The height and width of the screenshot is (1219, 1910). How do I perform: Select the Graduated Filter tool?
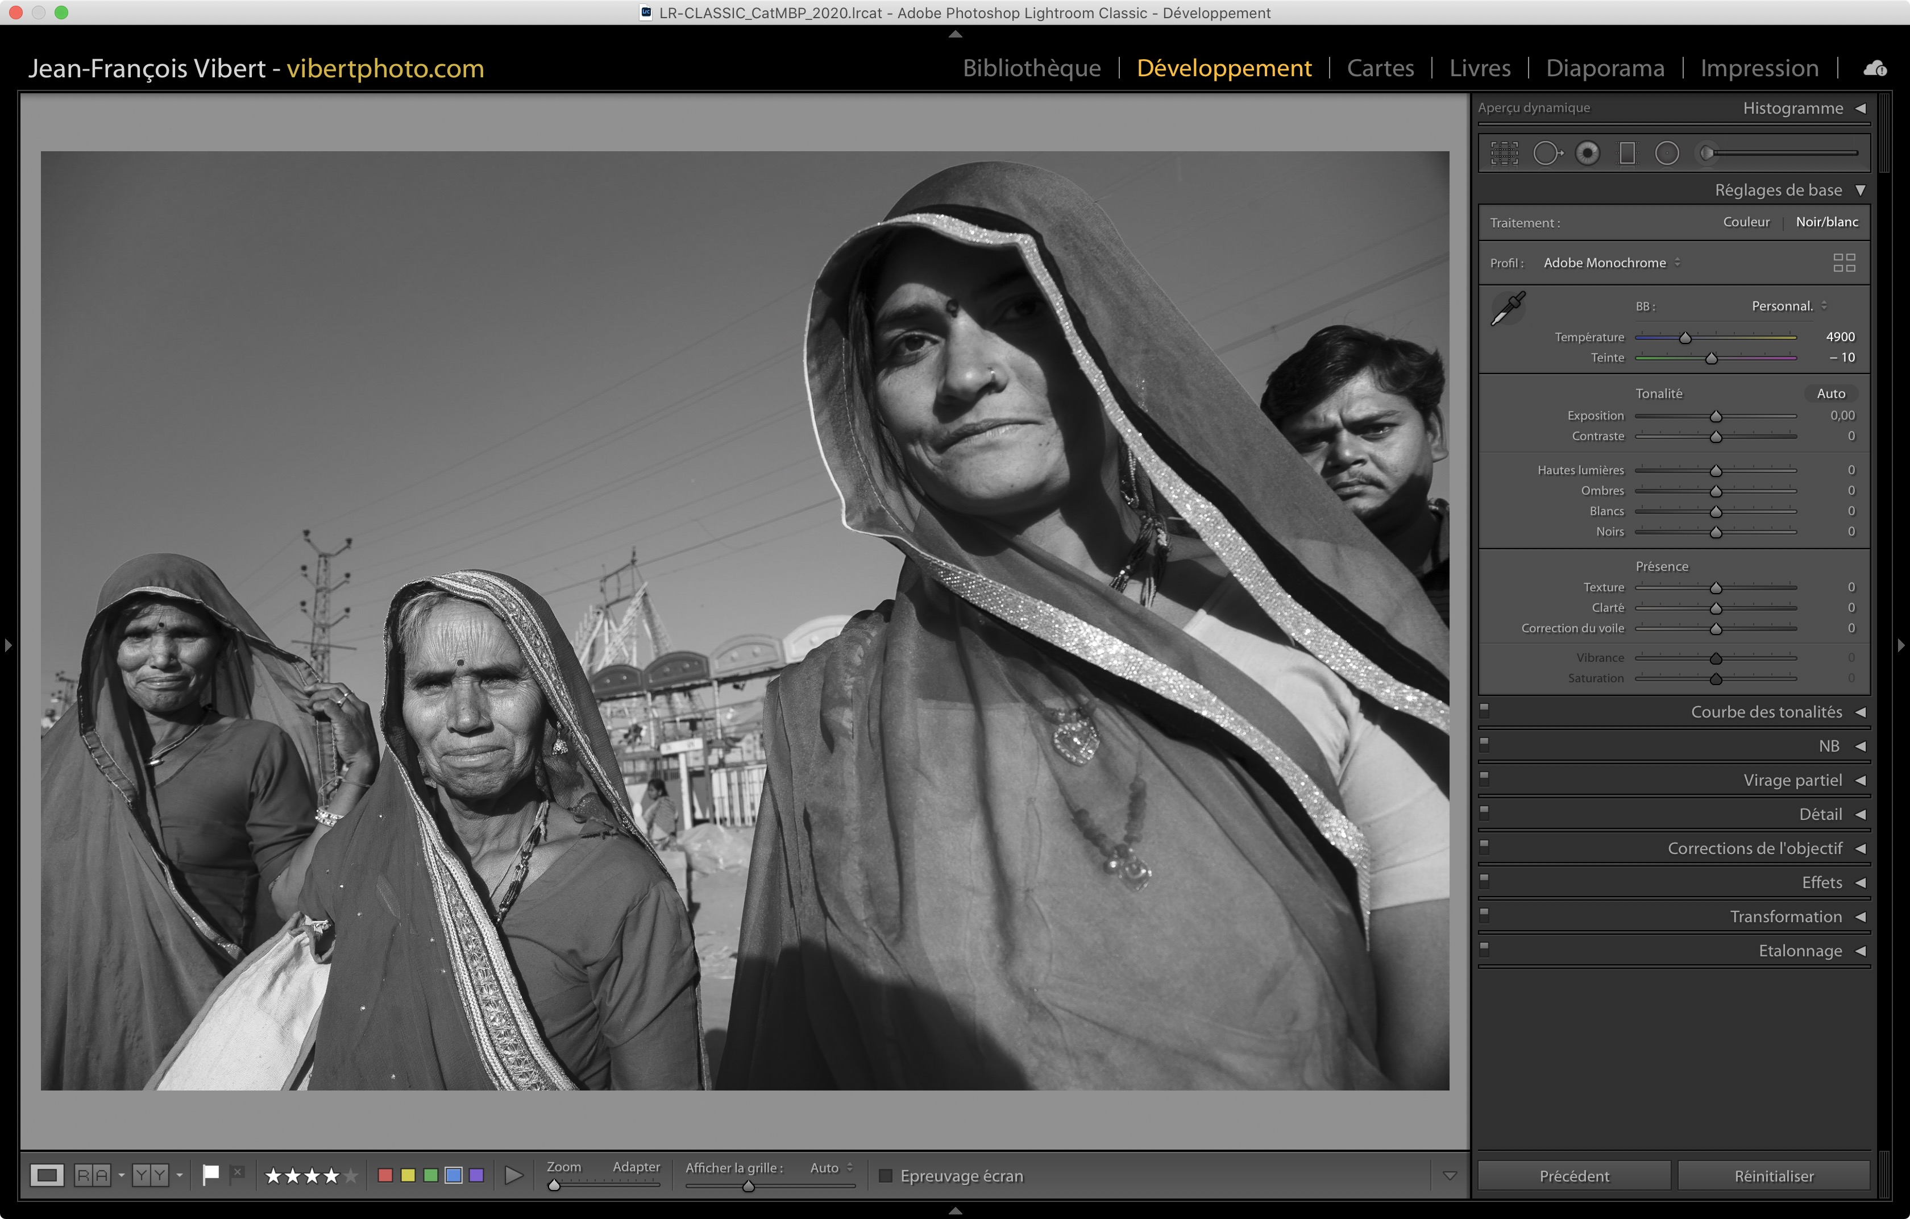(1627, 153)
